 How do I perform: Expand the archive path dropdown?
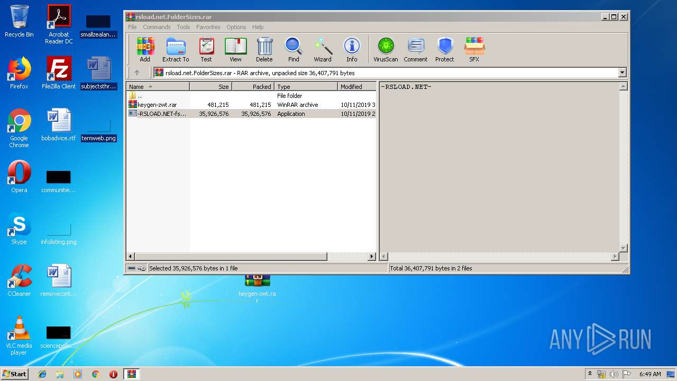[622, 73]
